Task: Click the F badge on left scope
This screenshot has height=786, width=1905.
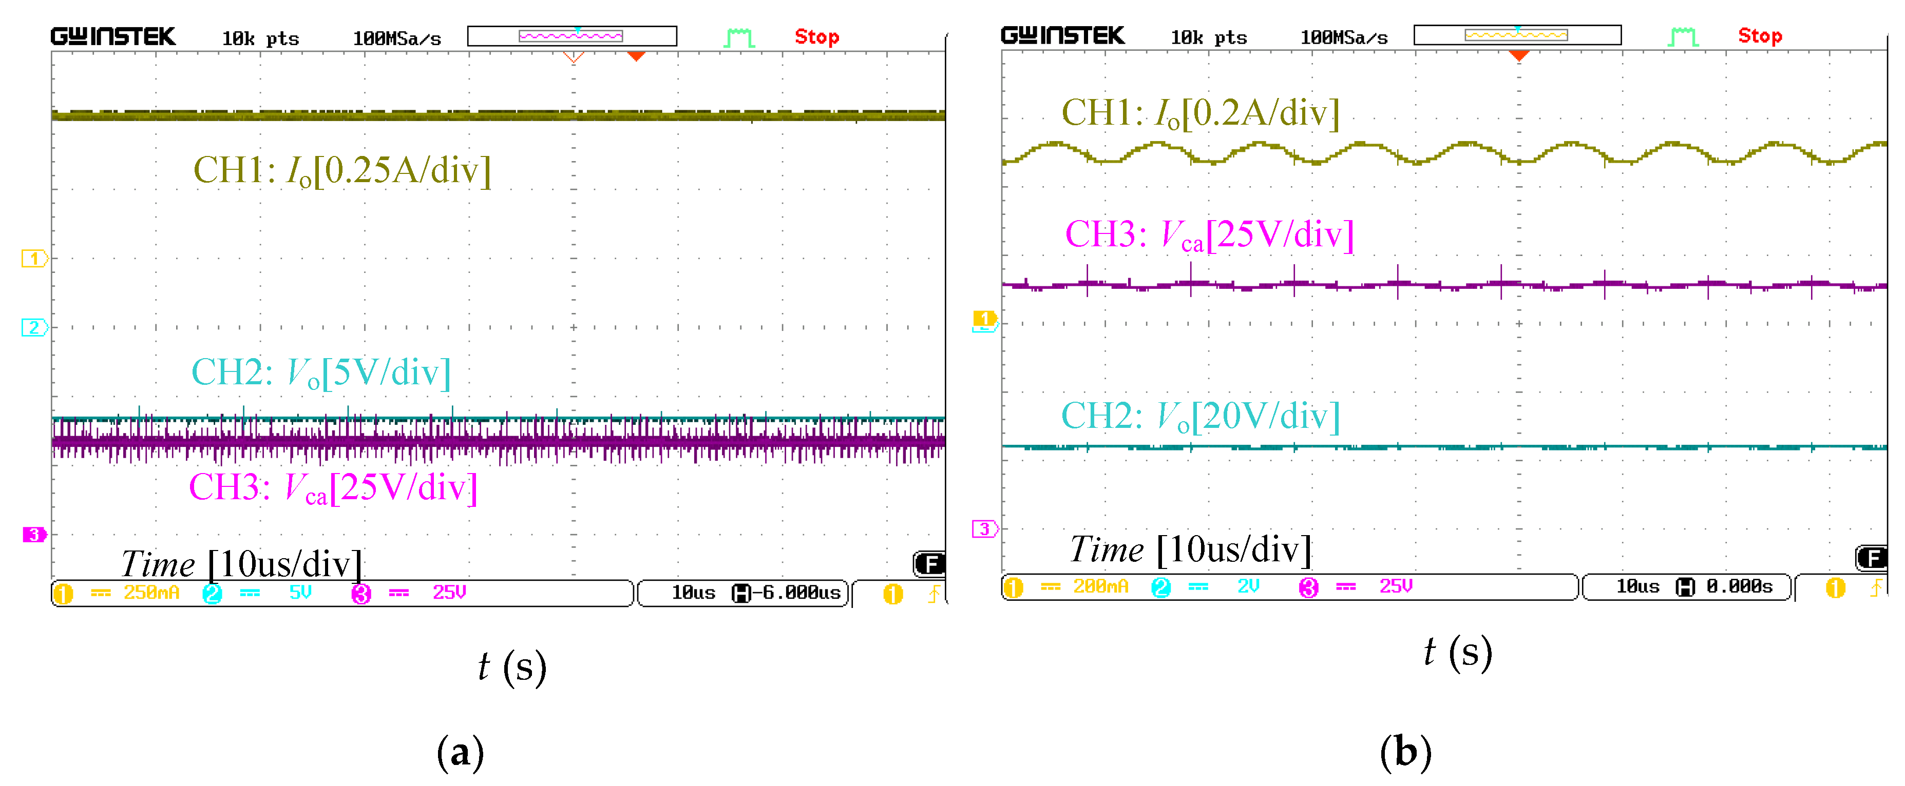Action: pyautogui.click(x=929, y=564)
